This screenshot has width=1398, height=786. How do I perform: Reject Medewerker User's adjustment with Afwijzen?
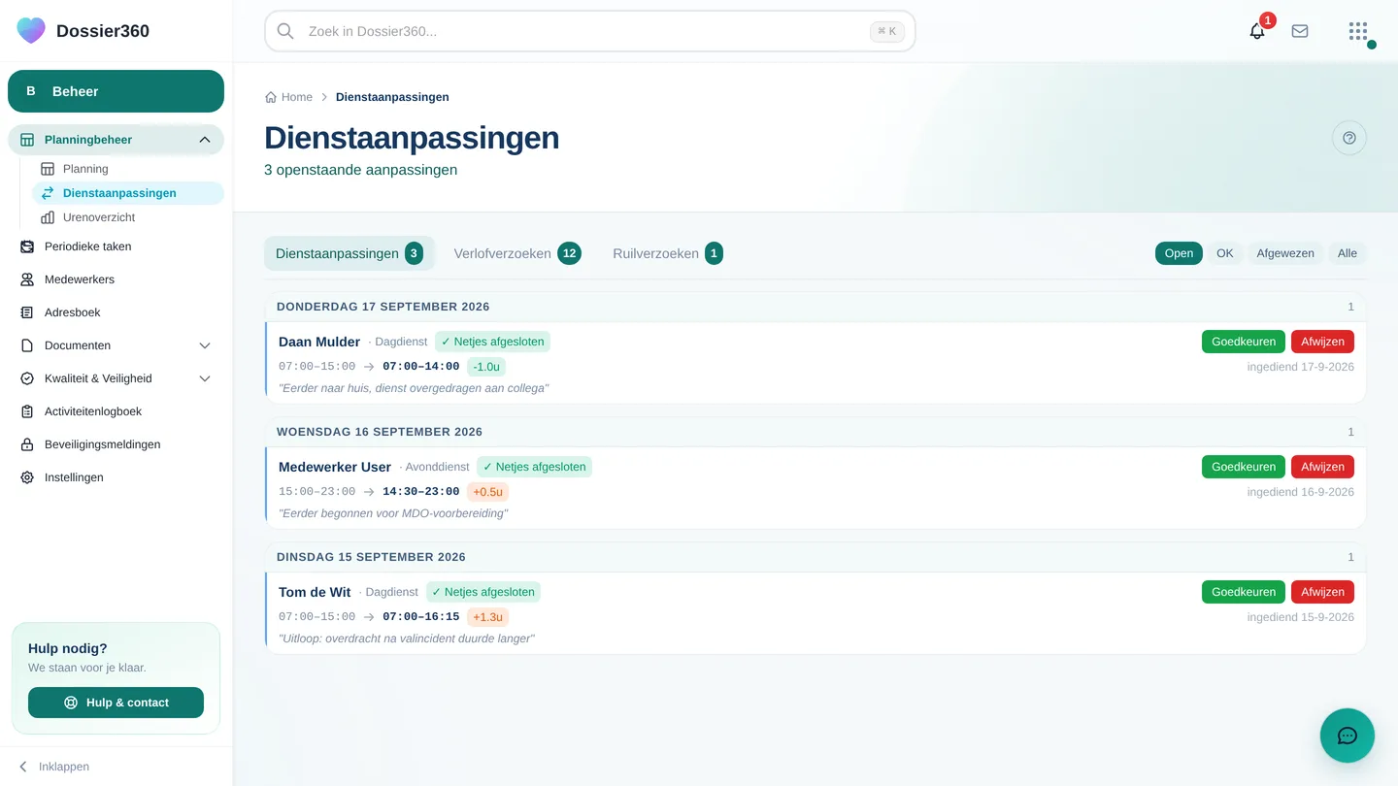[x=1322, y=467]
